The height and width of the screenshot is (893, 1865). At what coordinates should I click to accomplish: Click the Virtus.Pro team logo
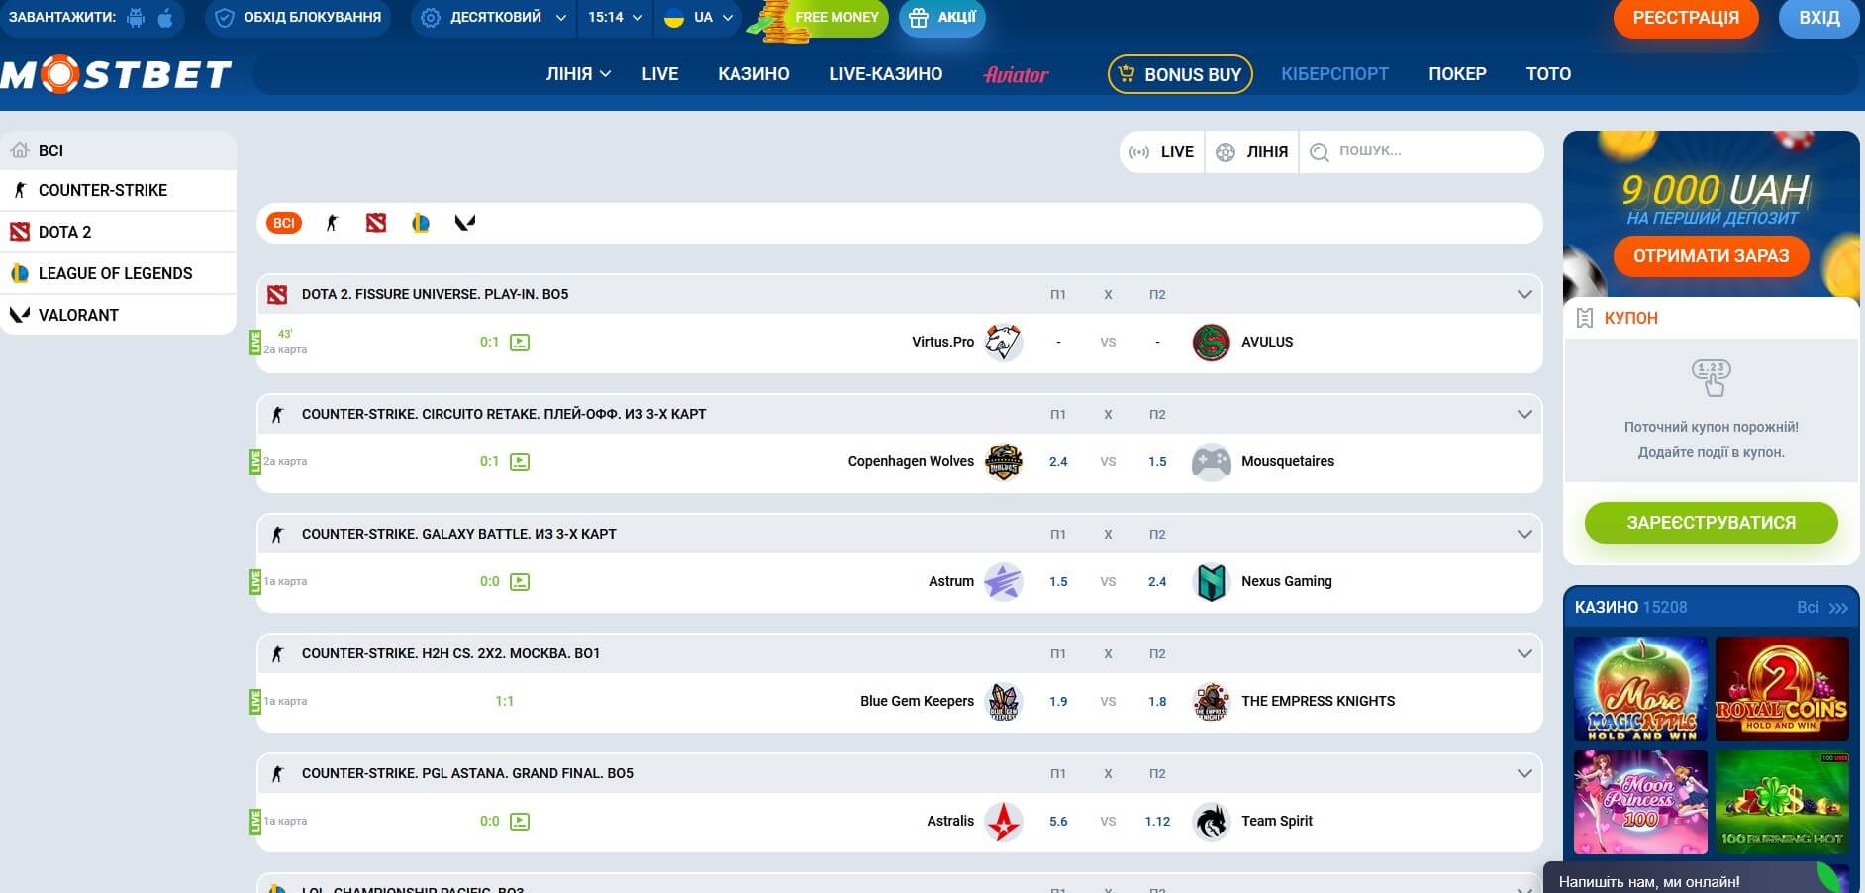click(1003, 342)
